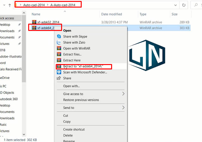Click WinRAR icon beside Extract to entry
The image size is (202, 142).
pos(59,66)
